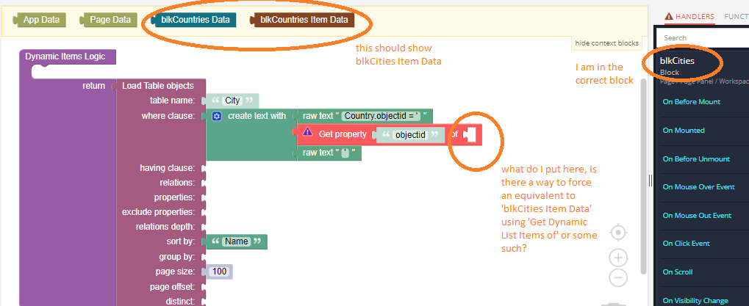Image resolution: width=749 pixels, height=306 pixels.
Task: Click the center workspace crosshair icon
Action: coord(618,233)
